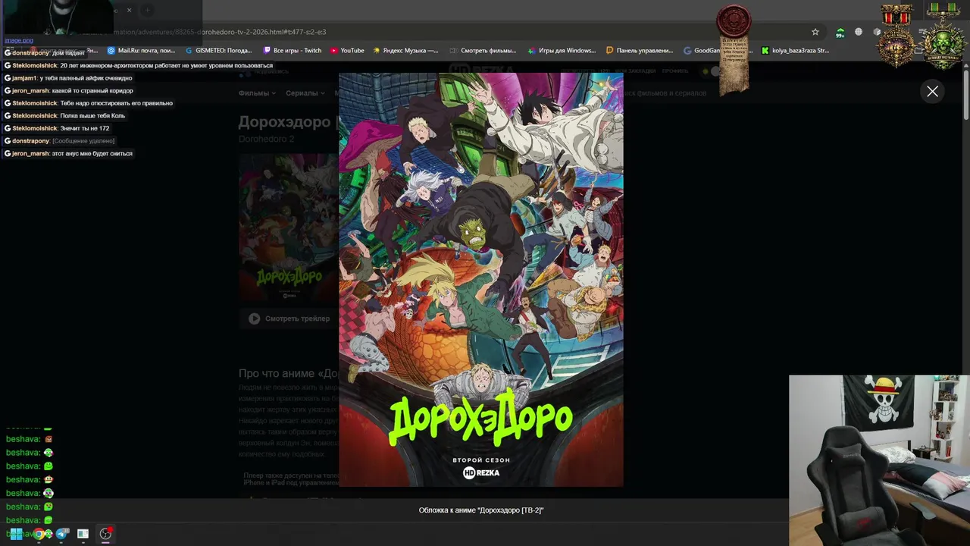Open the kolya_baza3raza stream bookmark

795,51
